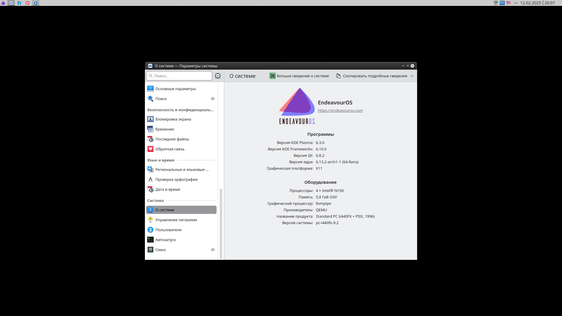Click the red heart Обратная связь icon
The width and height of the screenshot is (562, 316).
(150, 149)
